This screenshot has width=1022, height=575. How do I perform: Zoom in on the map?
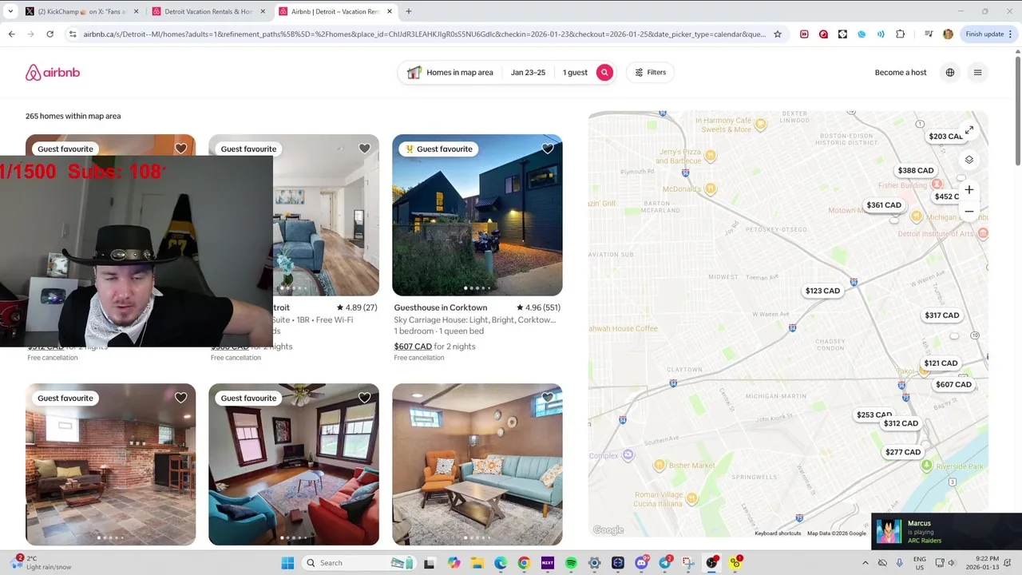pyautogui.click(x=969, y=190)
